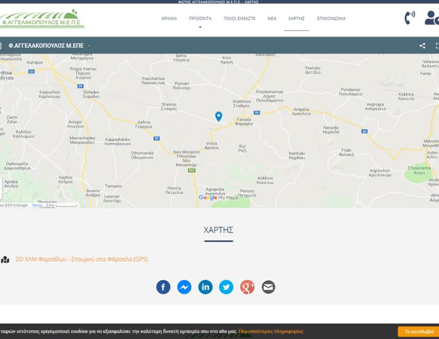439x339 pixels.
Task: Select the ΧΑΡΤΗΣ item in the navigation menu
Action: coord(297,19)
